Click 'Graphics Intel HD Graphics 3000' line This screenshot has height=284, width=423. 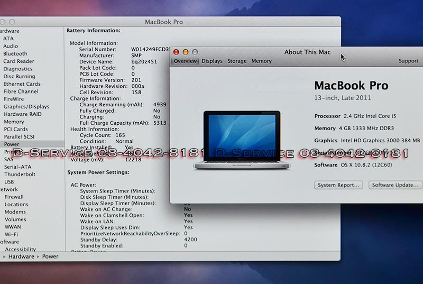pos(367,140)
